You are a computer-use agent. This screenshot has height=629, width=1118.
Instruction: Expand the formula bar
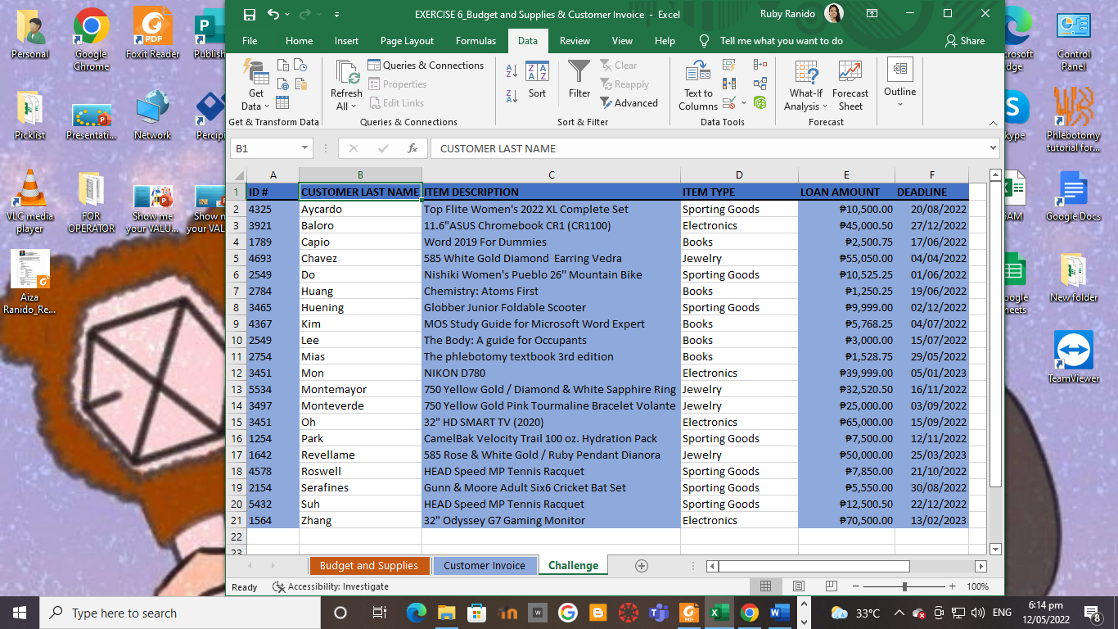(994, 148)
